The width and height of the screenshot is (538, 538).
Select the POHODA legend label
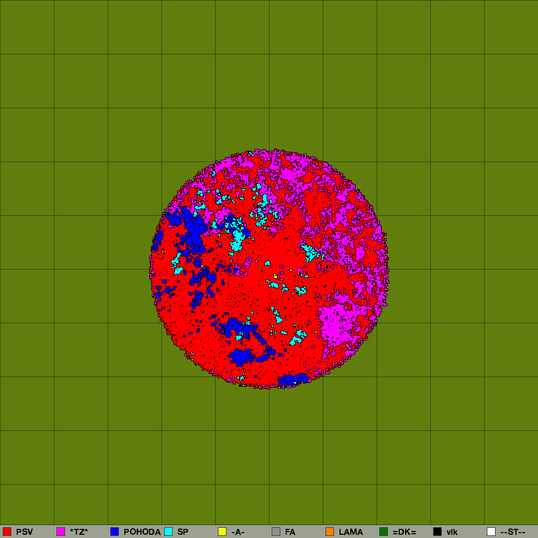coord(142,532)
